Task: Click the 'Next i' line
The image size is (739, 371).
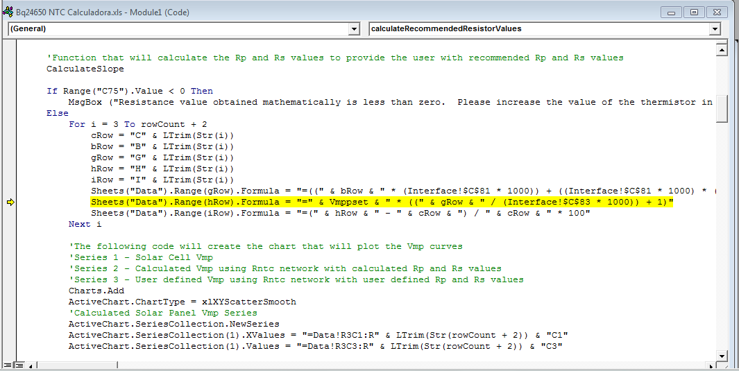Action: [85, 224]
